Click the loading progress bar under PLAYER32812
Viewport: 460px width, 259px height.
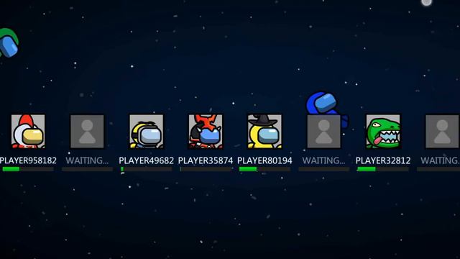pyautogui.click(x=383, y=169)
